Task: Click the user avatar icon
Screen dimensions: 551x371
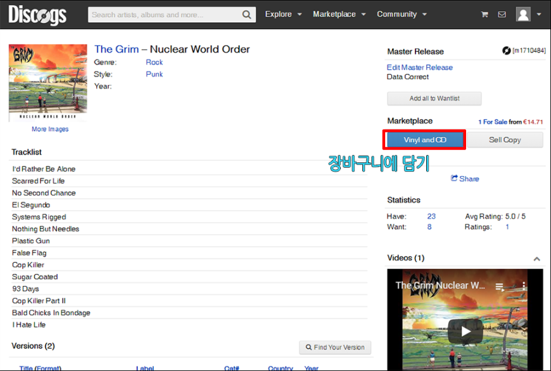Action: [523, 15]
